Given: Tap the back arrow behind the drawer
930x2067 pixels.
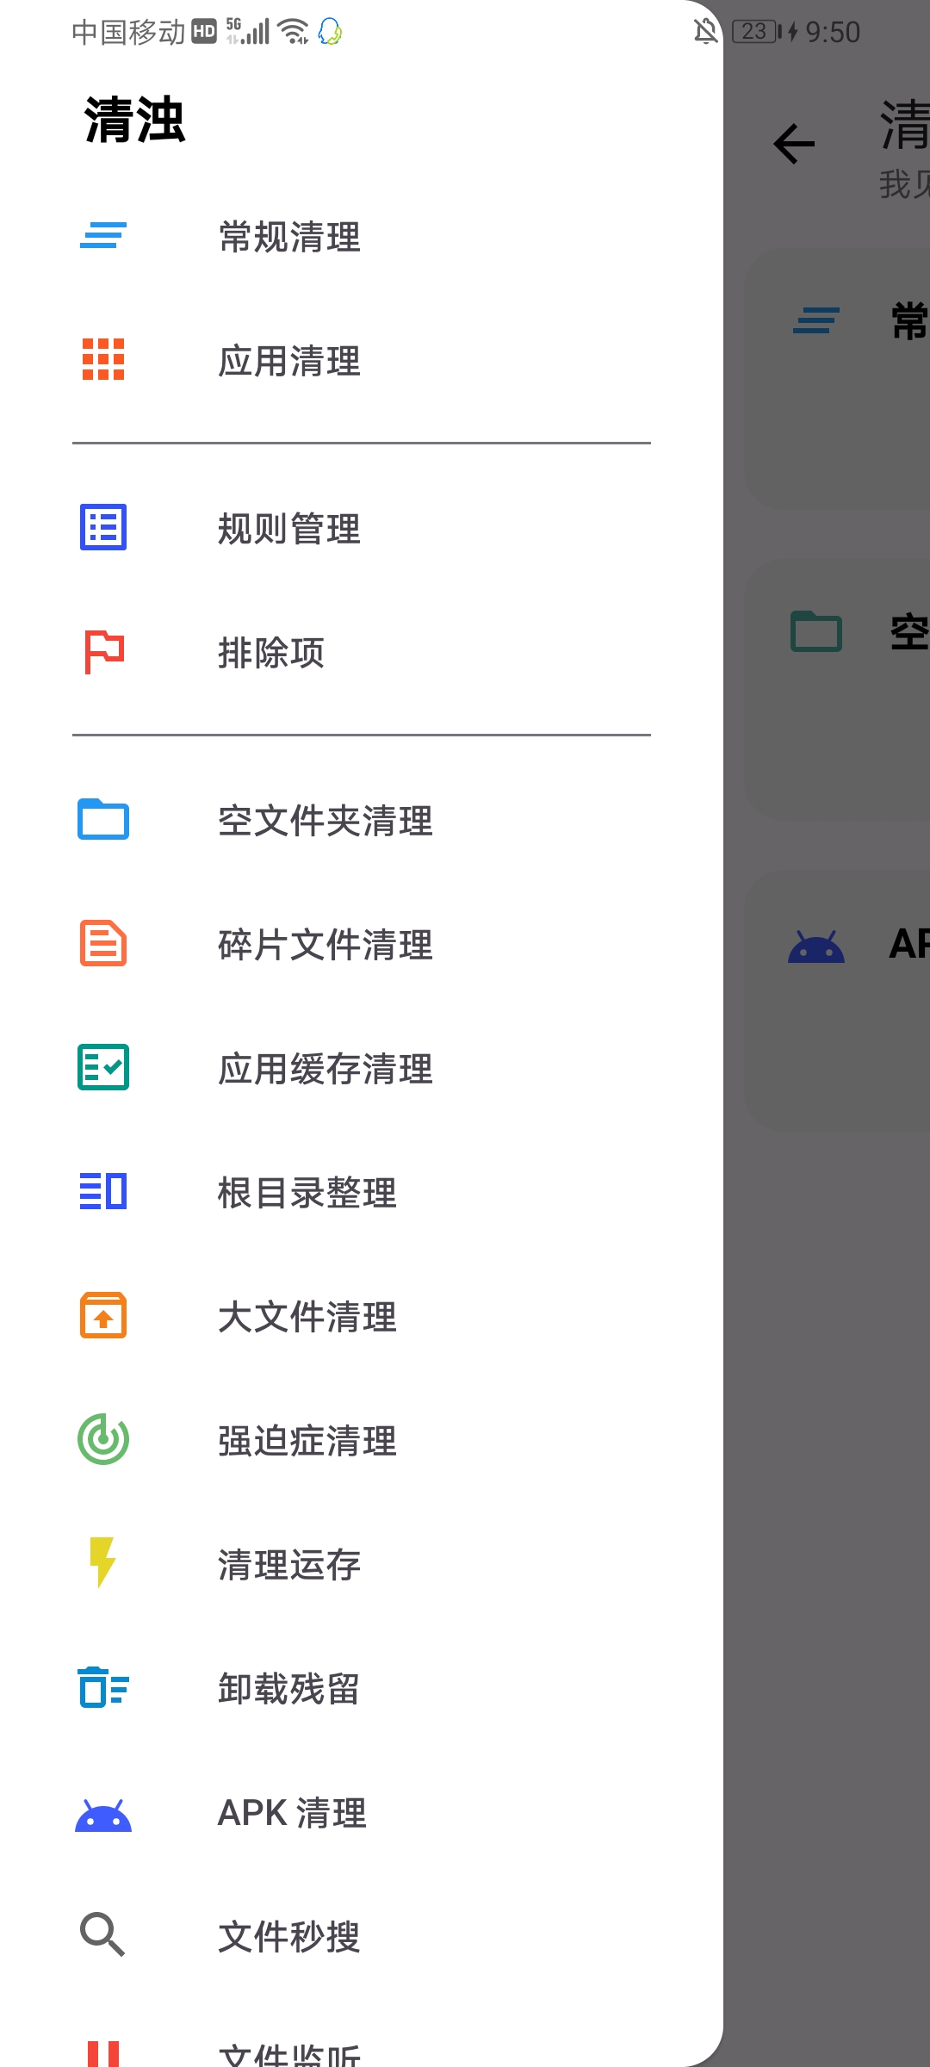Looking at the screenshot, I should (794, 144).
